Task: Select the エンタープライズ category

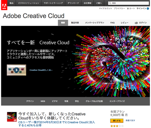Action: [x=117, y=101]
